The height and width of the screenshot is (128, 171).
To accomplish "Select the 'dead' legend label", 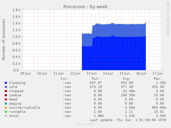I will [13, 99].
